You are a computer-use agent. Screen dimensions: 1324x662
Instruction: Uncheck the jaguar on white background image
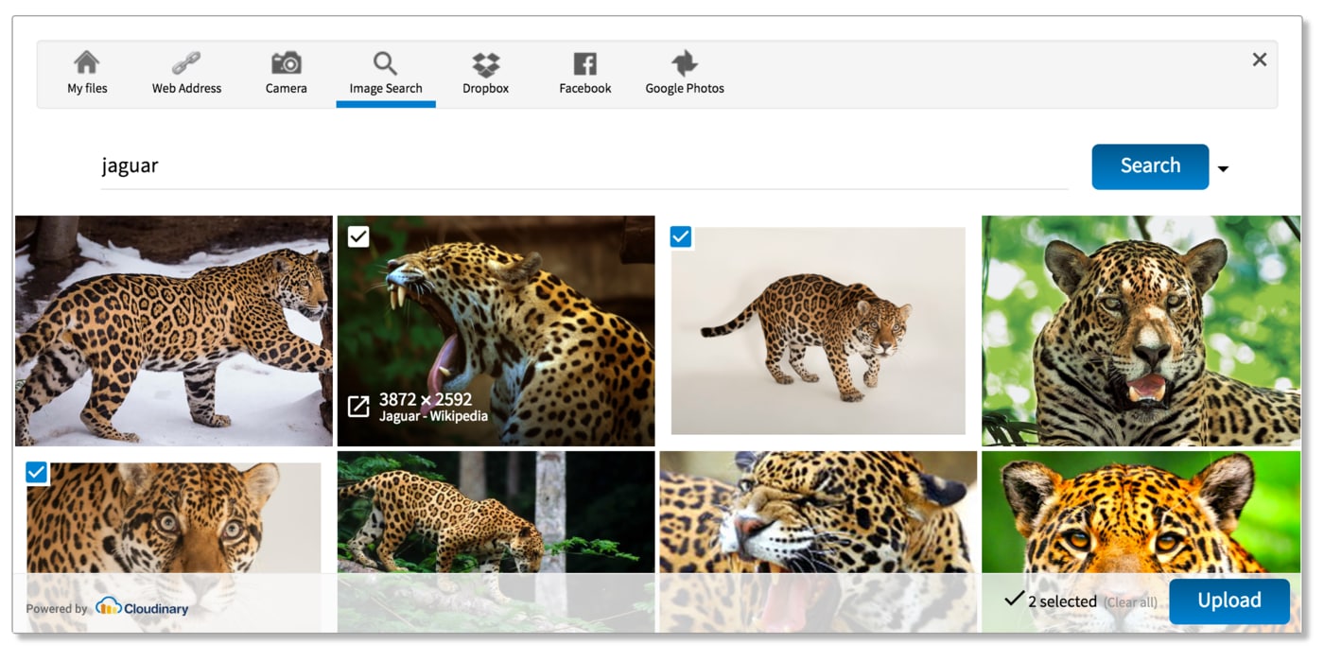pos(681,236)
